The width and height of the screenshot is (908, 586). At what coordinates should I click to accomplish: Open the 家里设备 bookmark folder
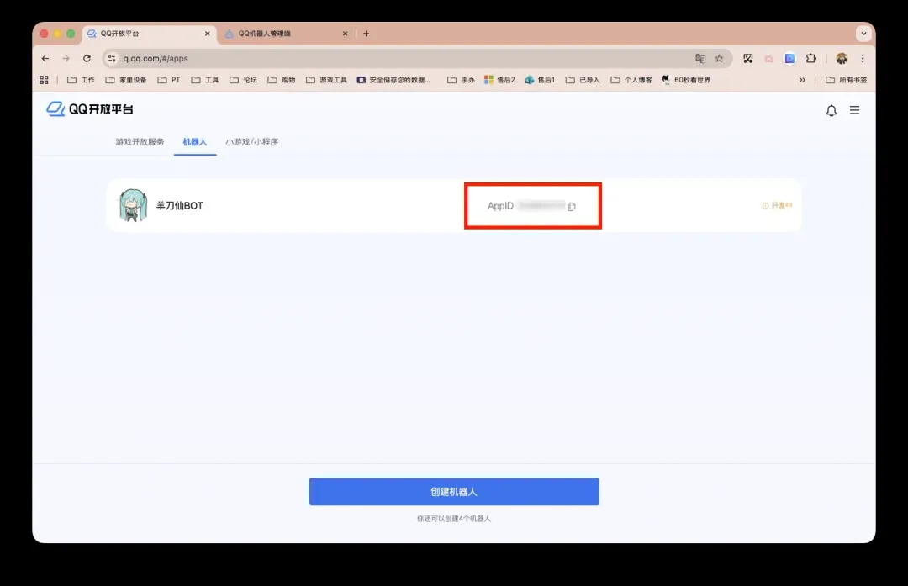pyautogui.click(x=126, y=80)
